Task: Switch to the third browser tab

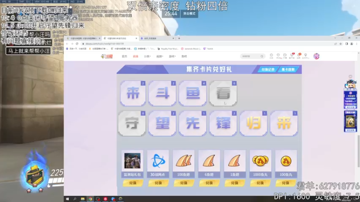Action: [157, 39]
